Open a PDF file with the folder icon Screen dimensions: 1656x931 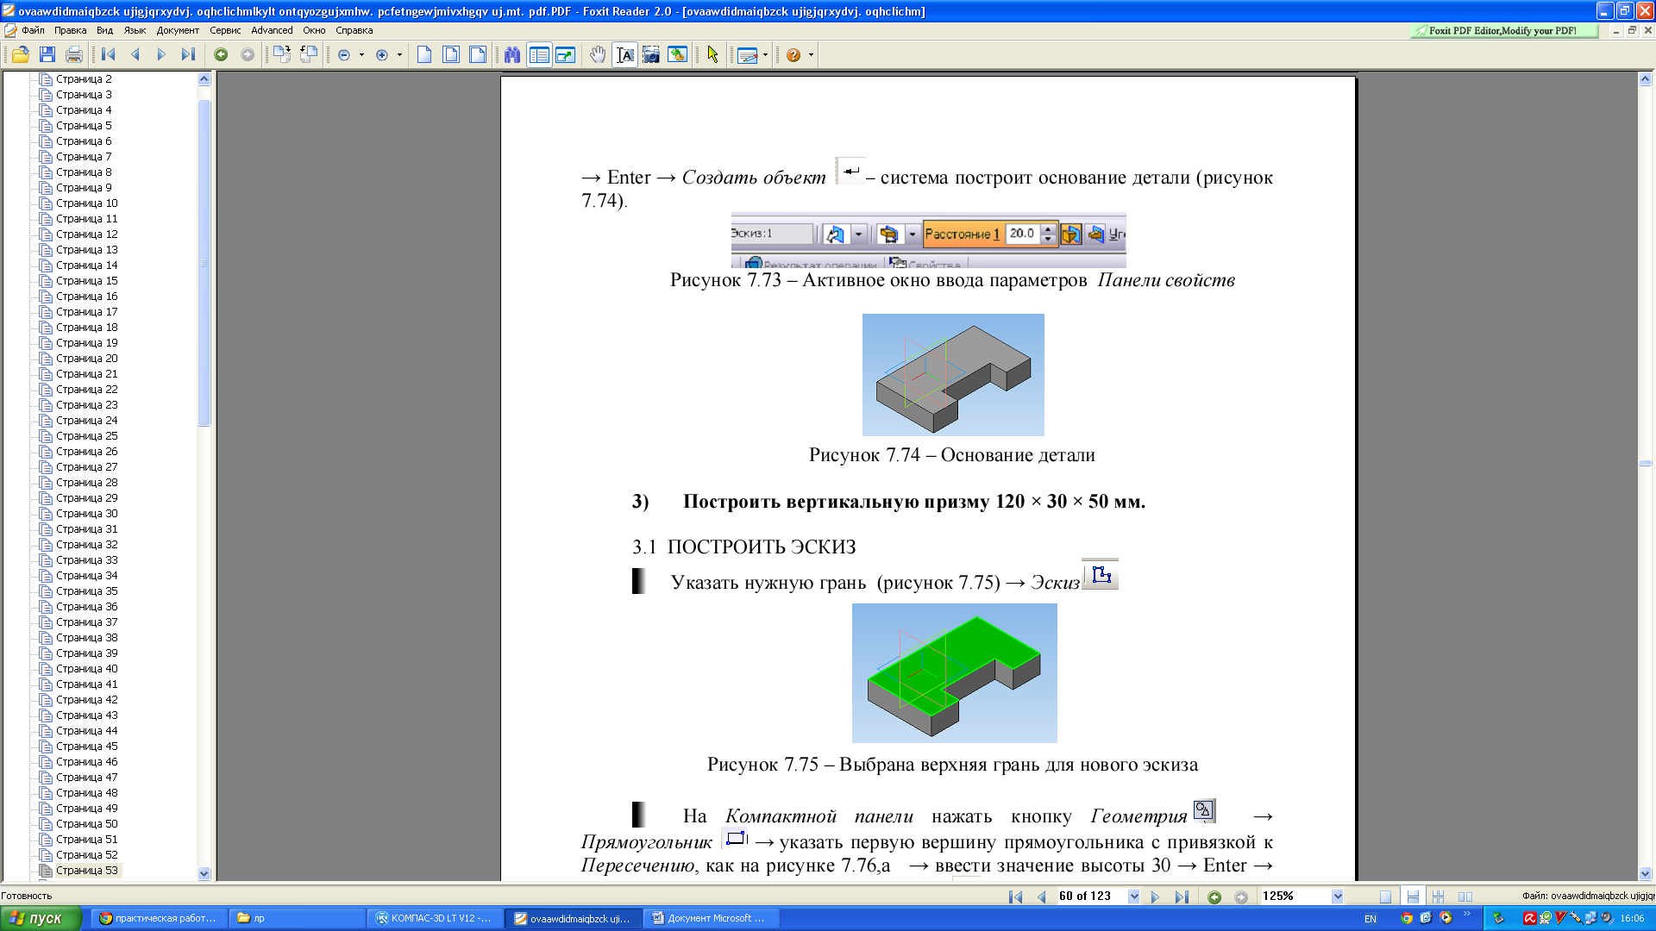[21, 55]
